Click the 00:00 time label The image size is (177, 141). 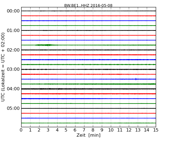[13, 11]
